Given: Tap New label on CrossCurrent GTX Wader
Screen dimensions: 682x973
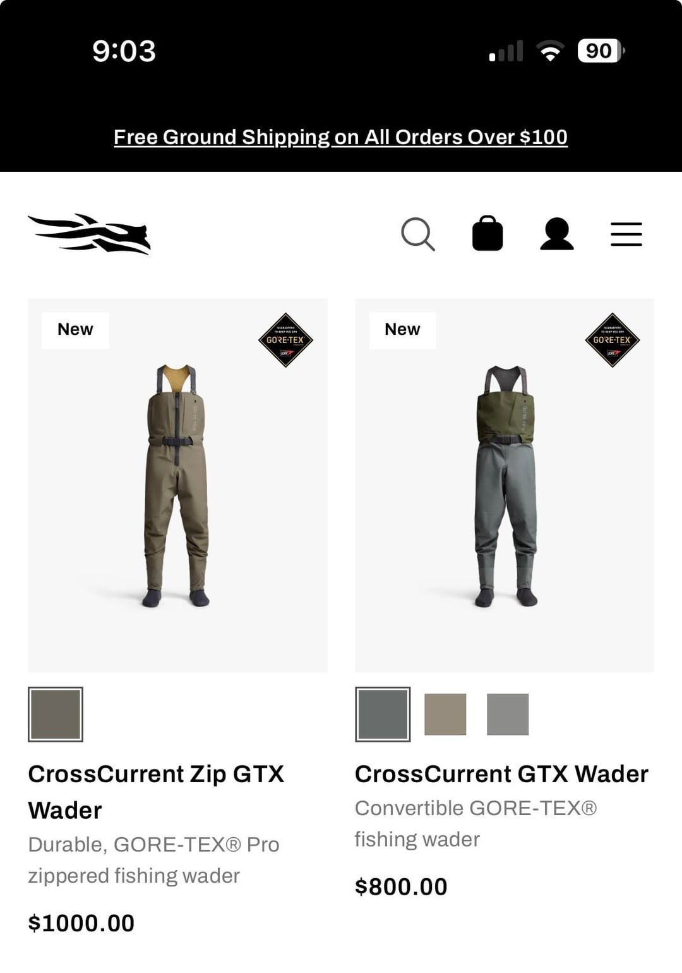Looking at the screenshot, I should point(402,330).
